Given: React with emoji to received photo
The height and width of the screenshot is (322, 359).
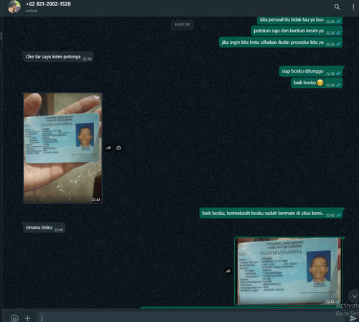Looking at the screenshot, I should pyautogui.click(x=118, y=148).
